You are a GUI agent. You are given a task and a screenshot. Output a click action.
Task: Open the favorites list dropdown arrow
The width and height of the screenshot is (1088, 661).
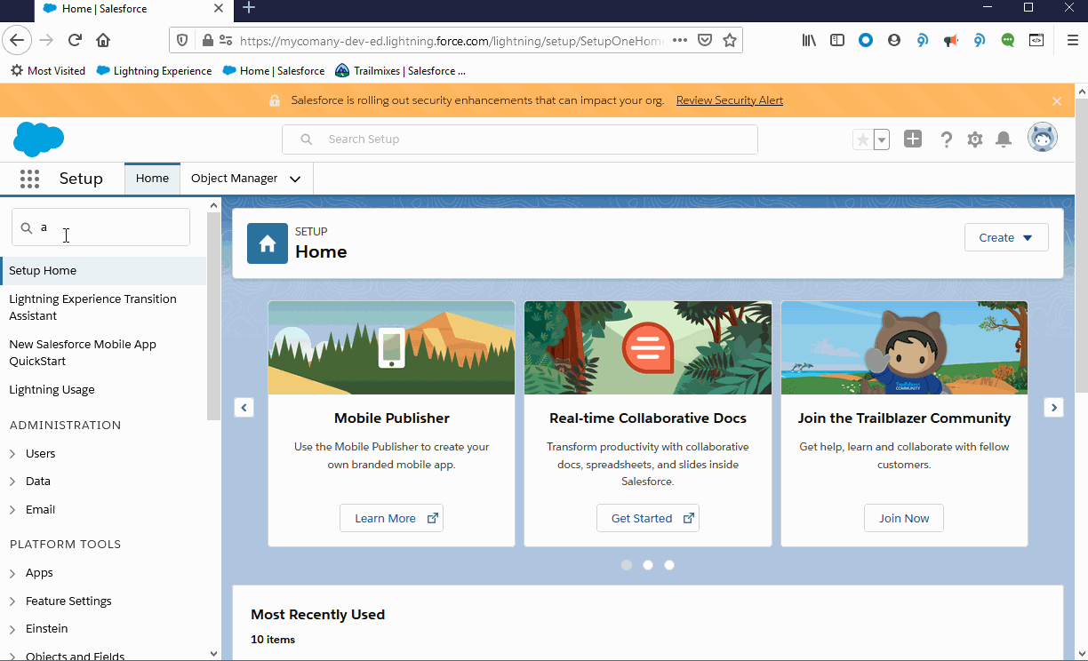[x=882, y=139]
